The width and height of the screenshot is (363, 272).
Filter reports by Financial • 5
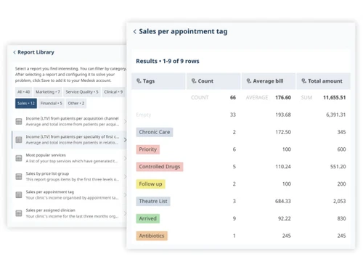coord(51,103)
